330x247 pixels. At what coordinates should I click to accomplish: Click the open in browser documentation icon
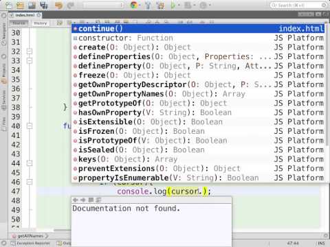click(91, 200)
